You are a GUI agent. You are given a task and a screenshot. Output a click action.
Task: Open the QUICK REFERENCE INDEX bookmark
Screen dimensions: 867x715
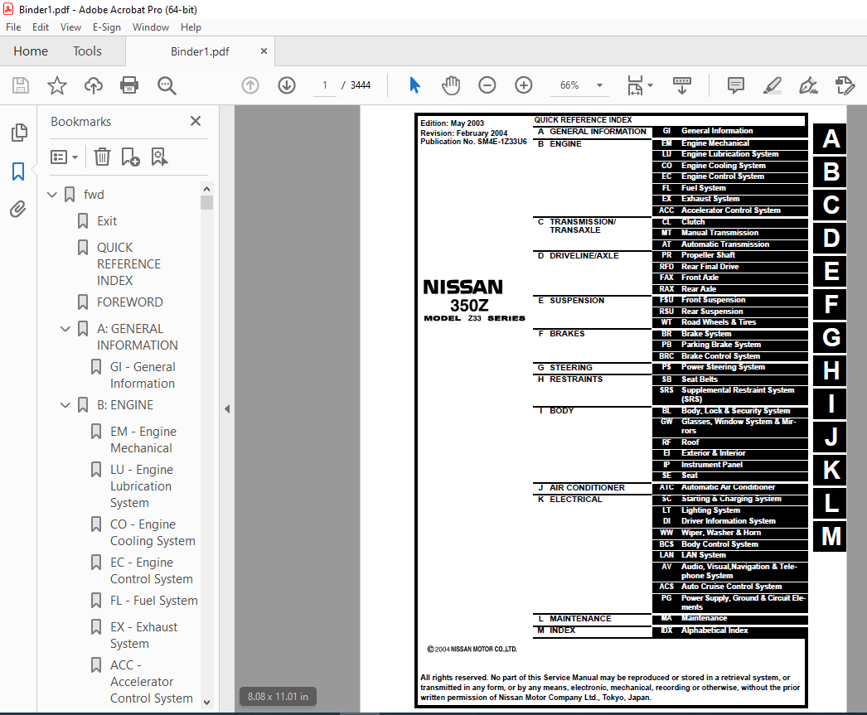(x=128, y=264)
